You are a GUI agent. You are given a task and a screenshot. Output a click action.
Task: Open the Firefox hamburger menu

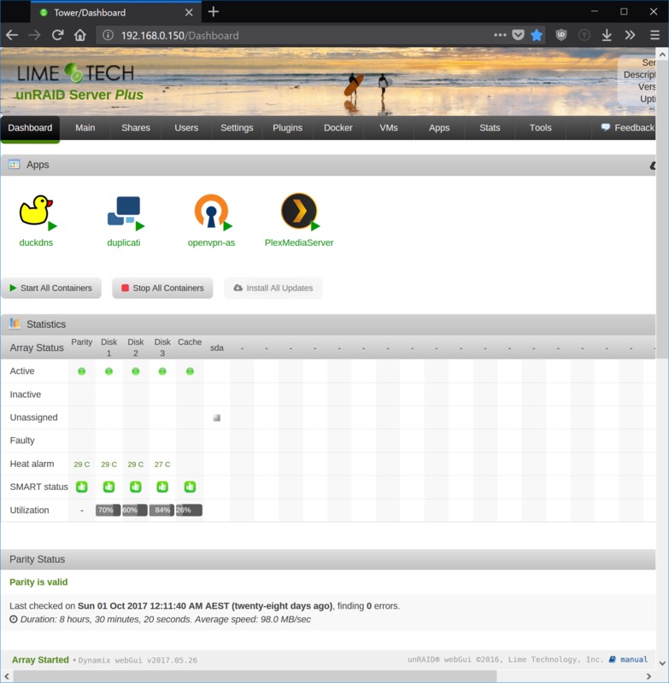(x=654, y=35)
